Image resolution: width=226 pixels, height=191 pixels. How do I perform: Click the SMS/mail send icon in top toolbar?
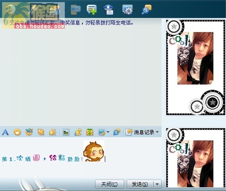tap(76, 10)
